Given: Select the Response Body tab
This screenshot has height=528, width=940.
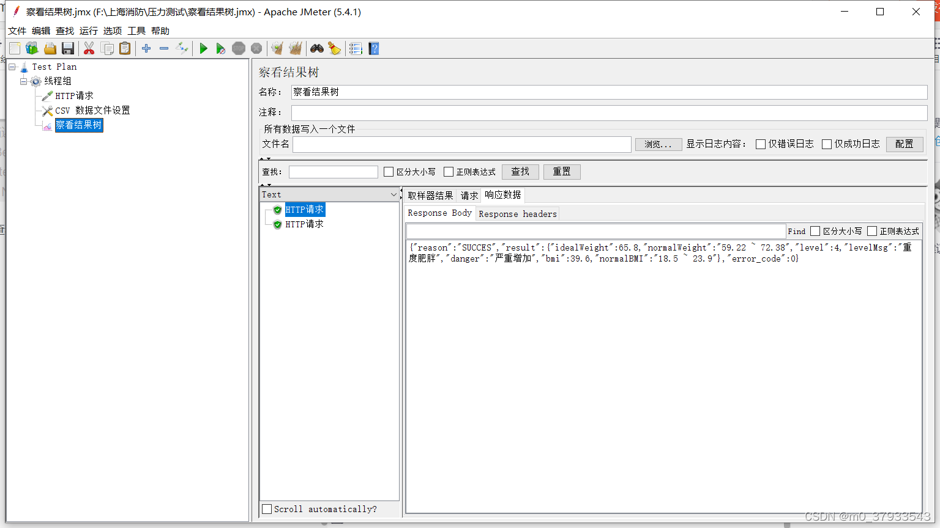Looking at the screenshot, I should (439, 213).
